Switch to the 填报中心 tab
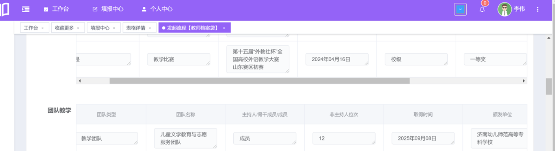The image size is (555, 151). point(100,28)
